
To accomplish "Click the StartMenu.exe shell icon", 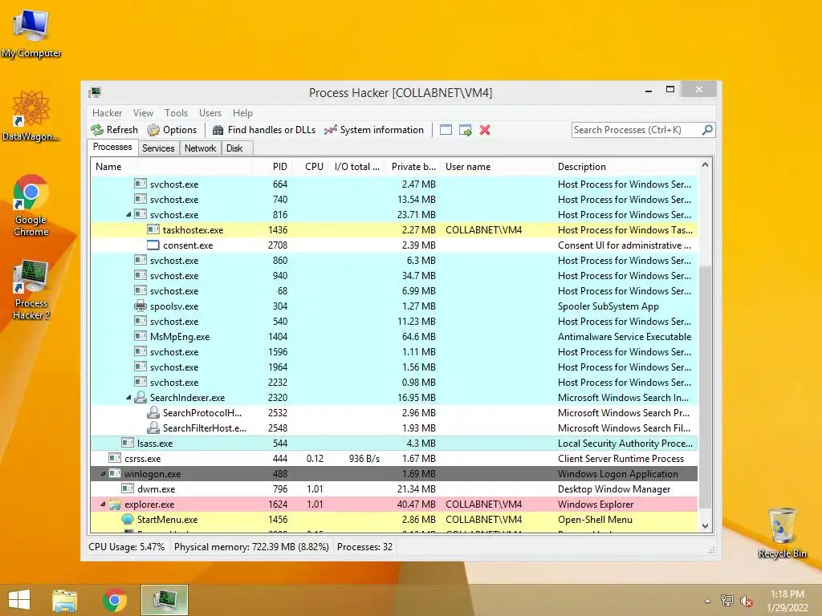I will tap(128, 520).
